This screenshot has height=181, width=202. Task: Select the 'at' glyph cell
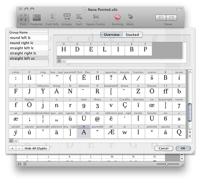(98, 118)
